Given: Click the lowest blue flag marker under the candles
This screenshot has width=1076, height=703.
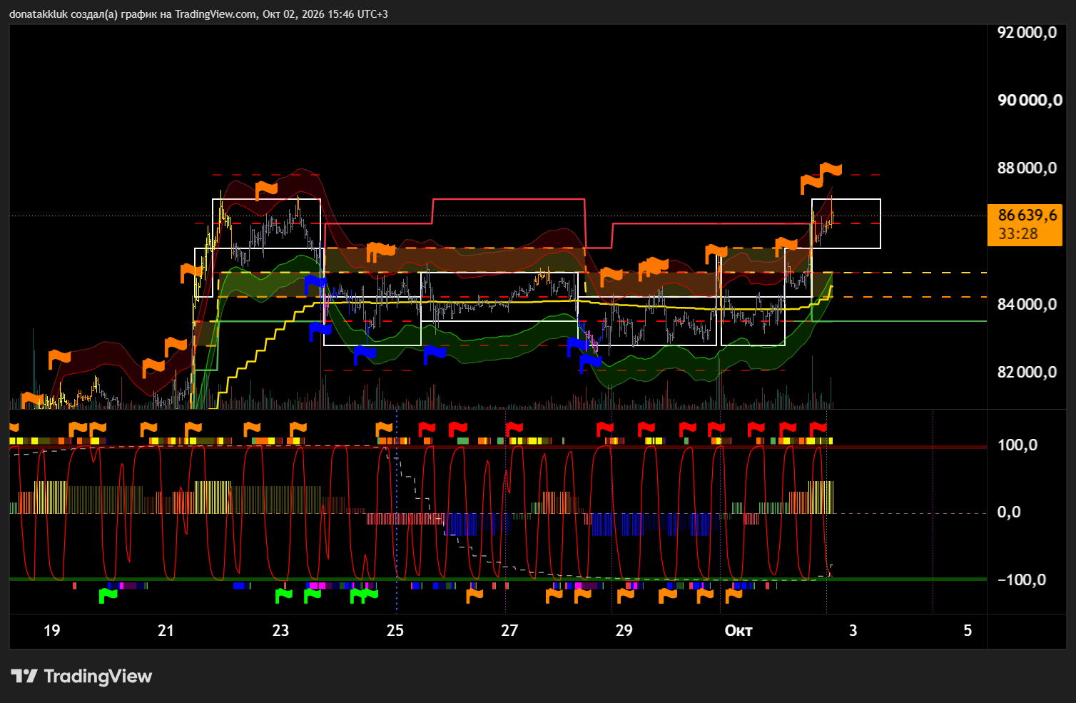Looking at the screenshot, I should [589, 363].
